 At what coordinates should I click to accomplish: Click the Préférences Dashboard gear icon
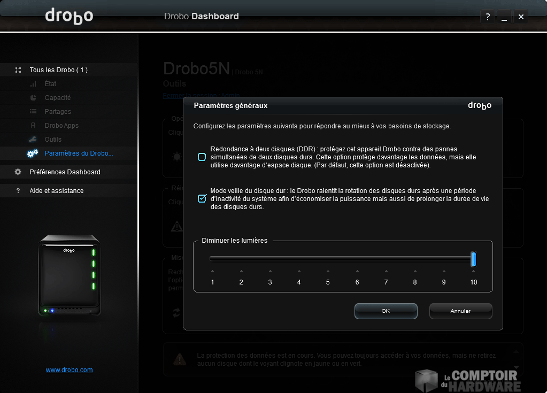click(18, 172)
